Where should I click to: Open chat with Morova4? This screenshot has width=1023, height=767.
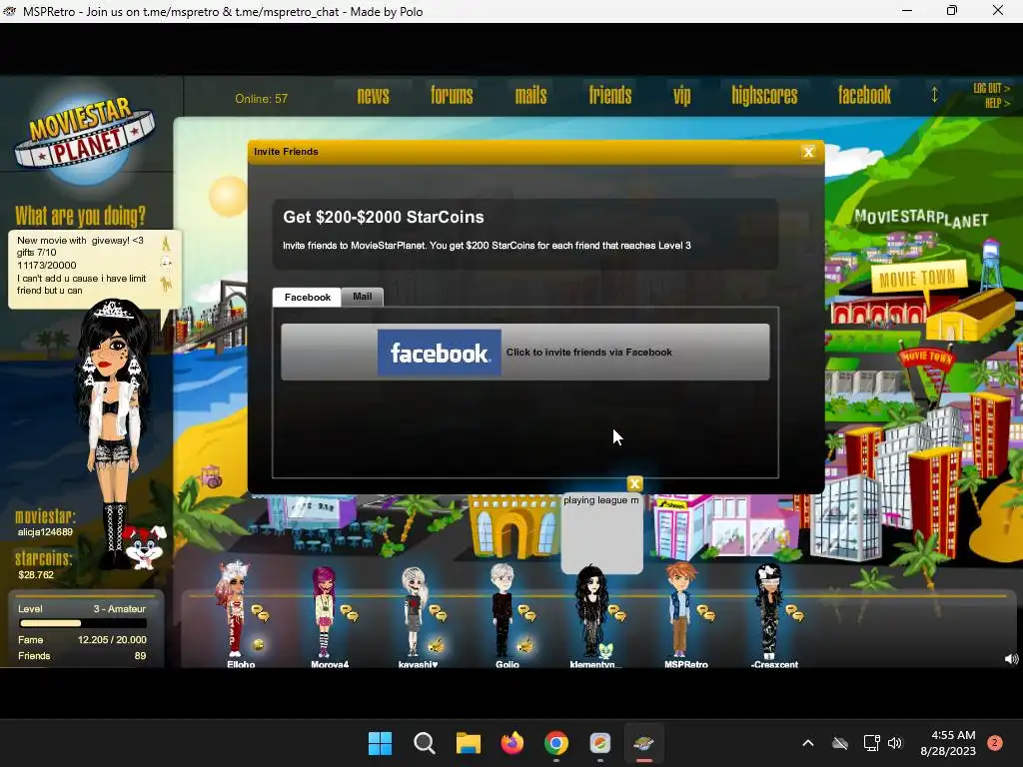(x=349, y=613)
